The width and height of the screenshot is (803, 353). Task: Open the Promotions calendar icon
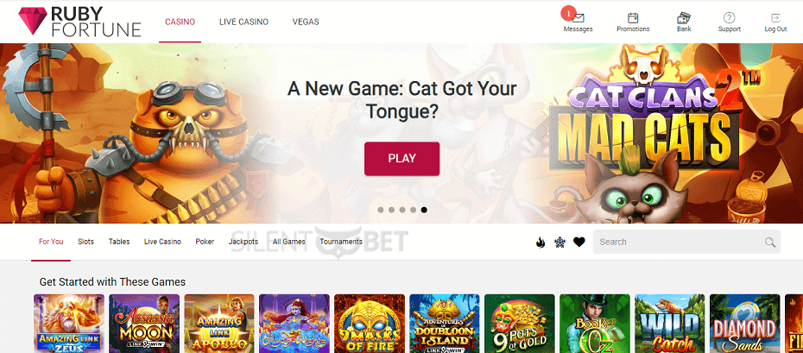(x=633, y=18)
